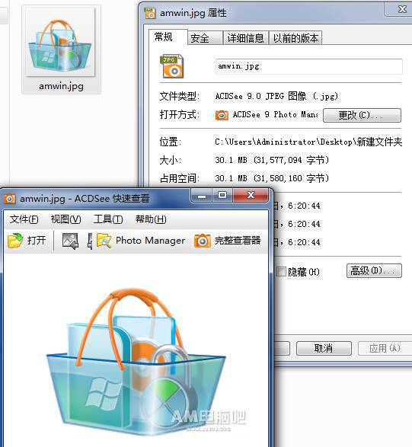The width and height of the screenshot is (412, 447).
Task: Open the 文件(F) menu in ACDSee
Action: pyautogui.click(x=24, y=219)
